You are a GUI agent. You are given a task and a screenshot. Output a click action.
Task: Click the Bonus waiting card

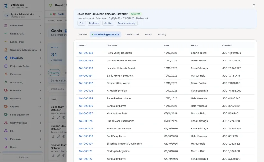[x=57, y=80]
